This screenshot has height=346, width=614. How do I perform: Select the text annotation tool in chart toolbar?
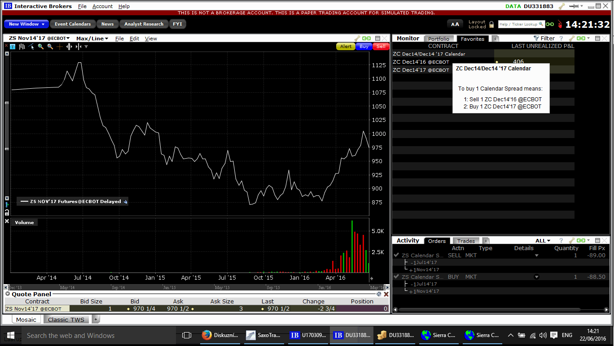coord(12,47)
